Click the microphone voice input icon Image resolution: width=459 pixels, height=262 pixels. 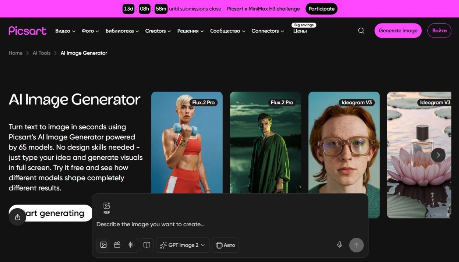point(340,245)
